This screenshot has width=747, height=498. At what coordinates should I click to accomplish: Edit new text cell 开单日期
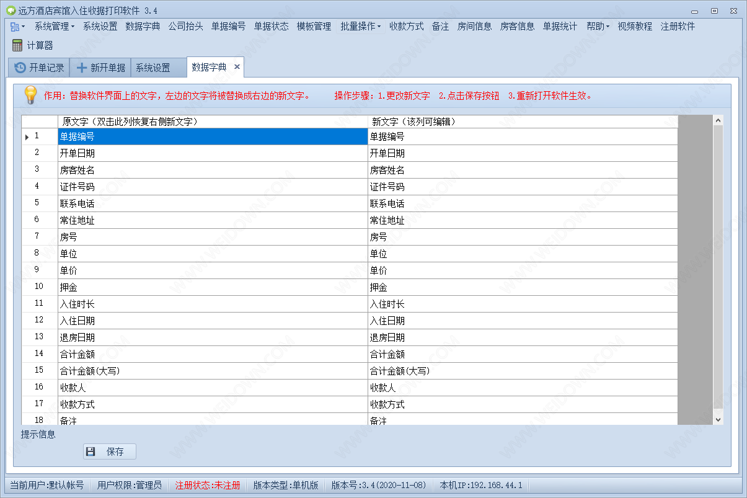523,153
